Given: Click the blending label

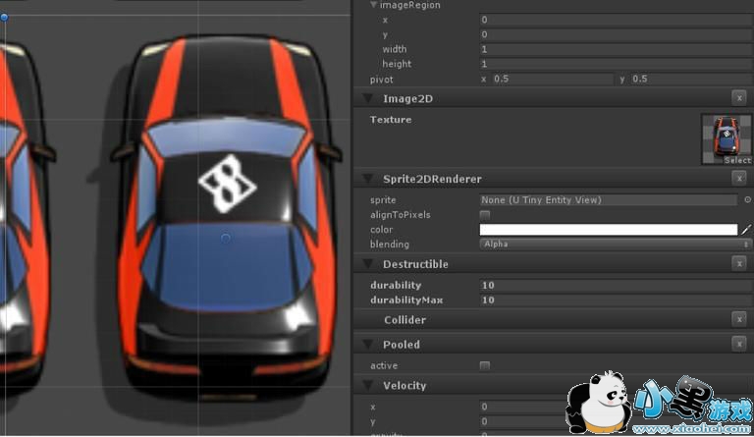Looking at the screenshot, I should (x=390, y=245).
